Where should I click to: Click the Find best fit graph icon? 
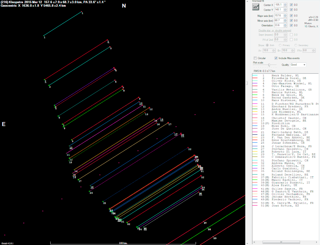(256, 7)
